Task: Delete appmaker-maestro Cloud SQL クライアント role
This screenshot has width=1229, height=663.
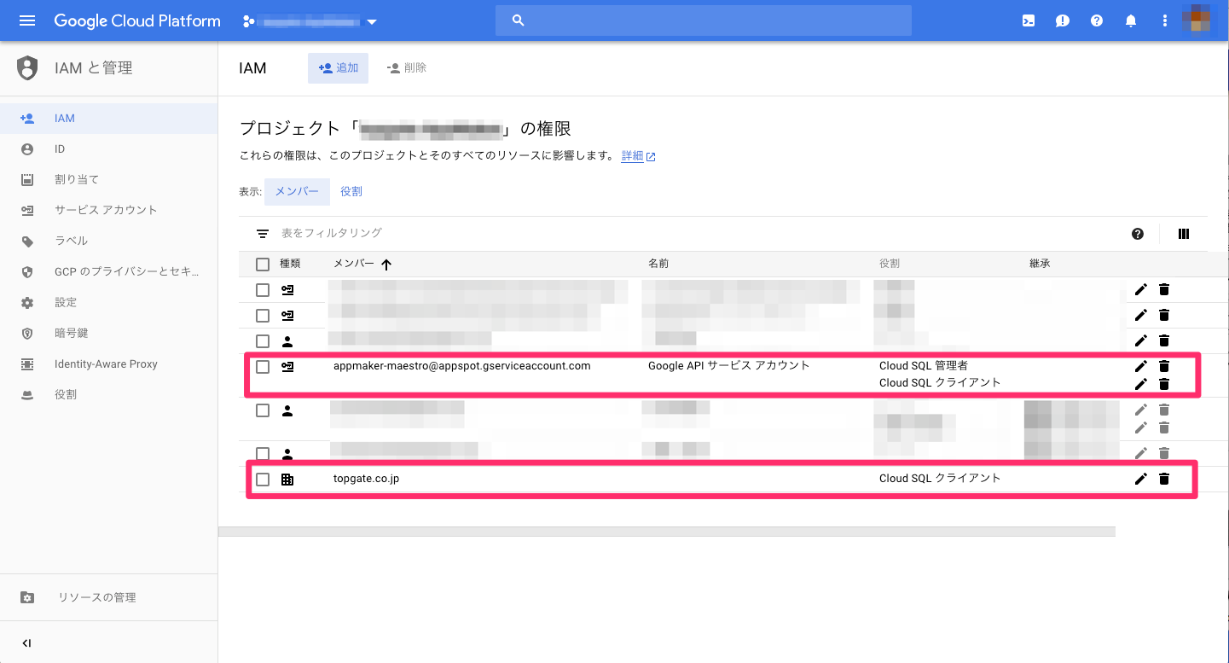Action: 1164,384
